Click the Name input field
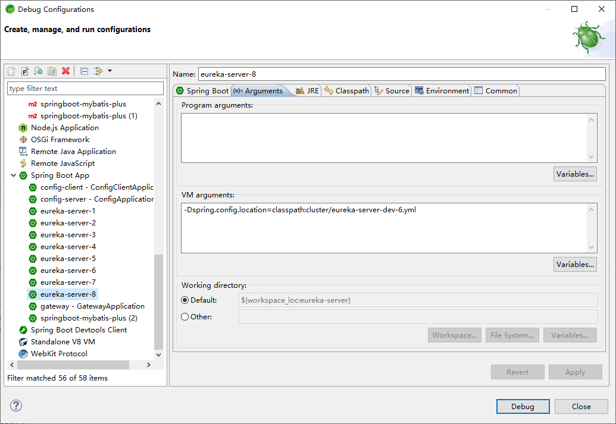 402,74
